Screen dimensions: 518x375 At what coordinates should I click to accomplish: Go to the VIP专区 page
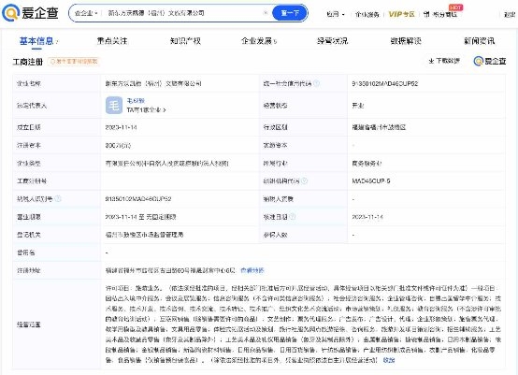point(401,14)
